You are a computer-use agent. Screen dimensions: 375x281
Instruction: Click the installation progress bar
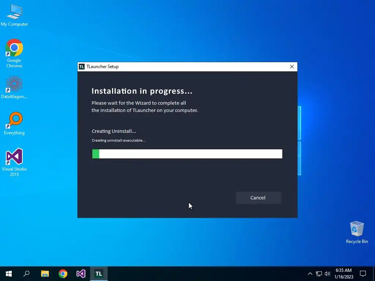pyautogui.click(x=187, y=154)
